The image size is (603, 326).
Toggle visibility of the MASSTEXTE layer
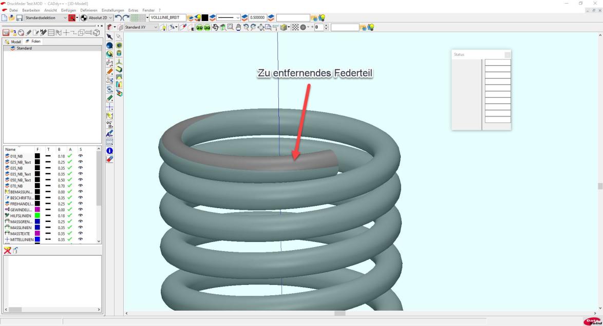tap(81, 234)
